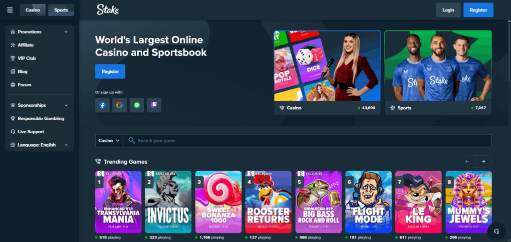511x242 pixels.
Task: Open the Sports banner card
Action: pyautogui.click(x=438, y=73)
